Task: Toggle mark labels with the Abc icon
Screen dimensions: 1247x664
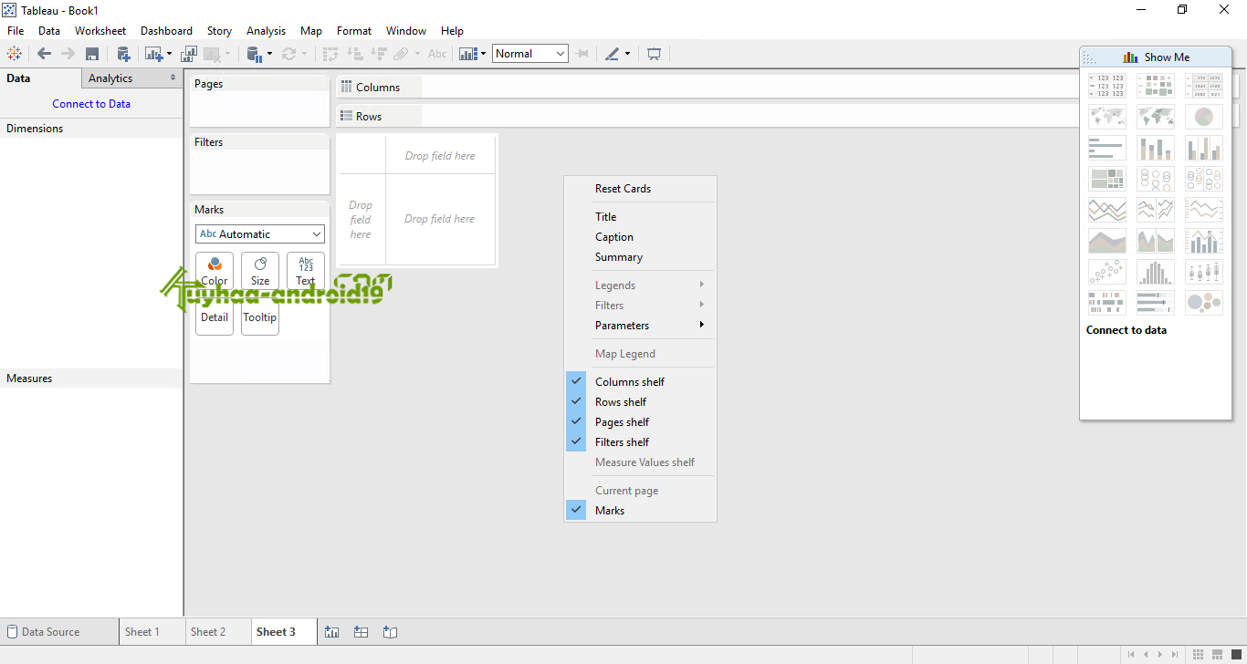Action: point(437,54)
